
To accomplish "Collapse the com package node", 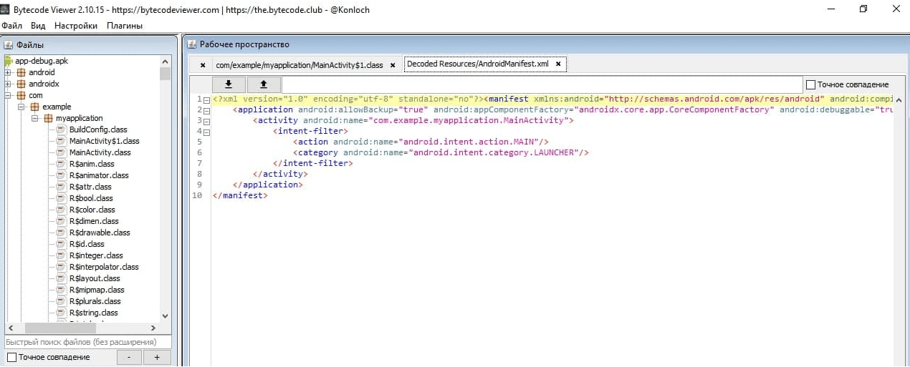I will point(8,95).
